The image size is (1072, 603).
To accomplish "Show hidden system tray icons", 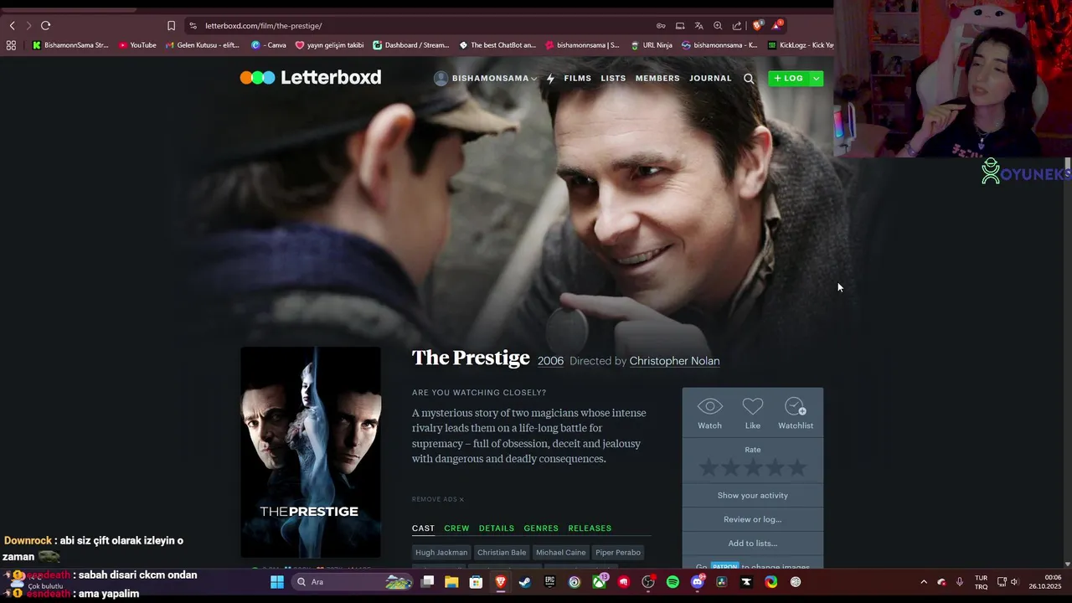I will [x=924, y=582].
